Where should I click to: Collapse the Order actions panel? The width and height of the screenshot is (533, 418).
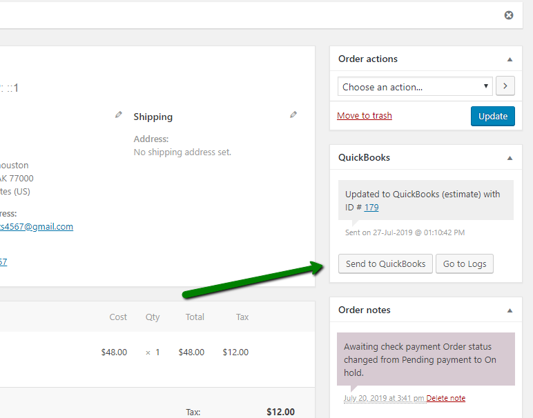coord(510,59)
